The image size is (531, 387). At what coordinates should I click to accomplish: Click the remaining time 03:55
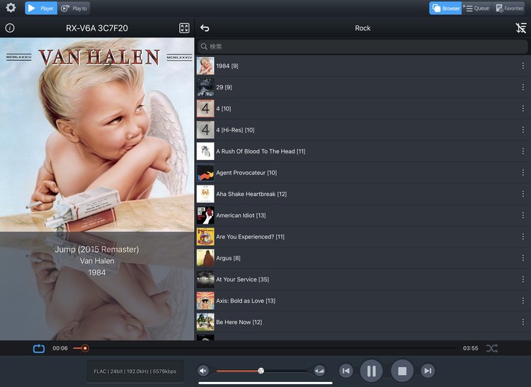click(x=470, y=348)
